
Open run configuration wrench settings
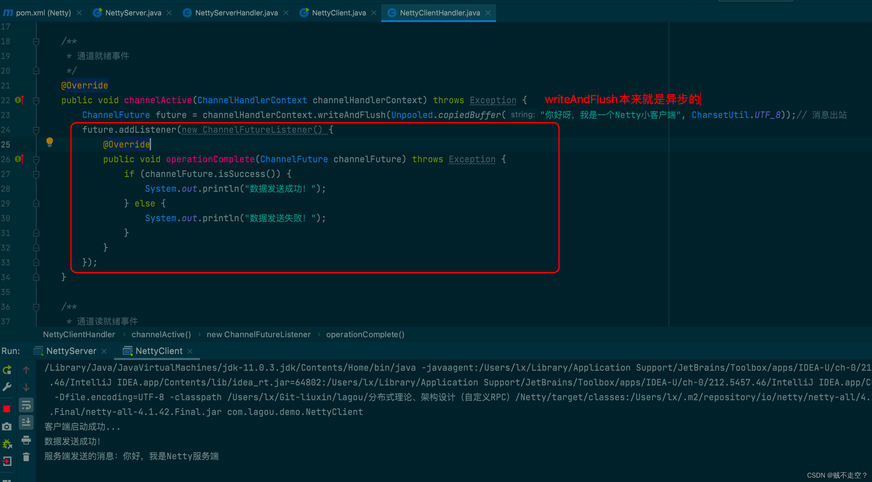click(7, 387)
